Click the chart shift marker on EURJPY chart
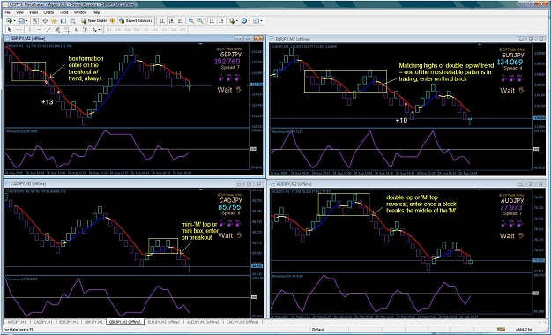Screen dimensions: 551x335 point(480,45)
